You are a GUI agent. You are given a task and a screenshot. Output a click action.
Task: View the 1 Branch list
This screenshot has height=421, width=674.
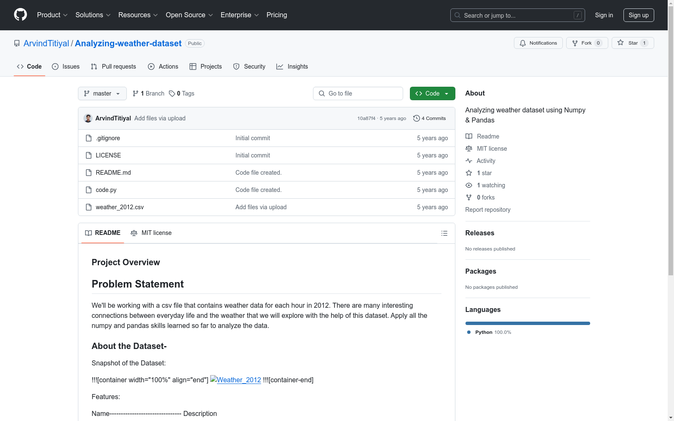tap(148, 93)
